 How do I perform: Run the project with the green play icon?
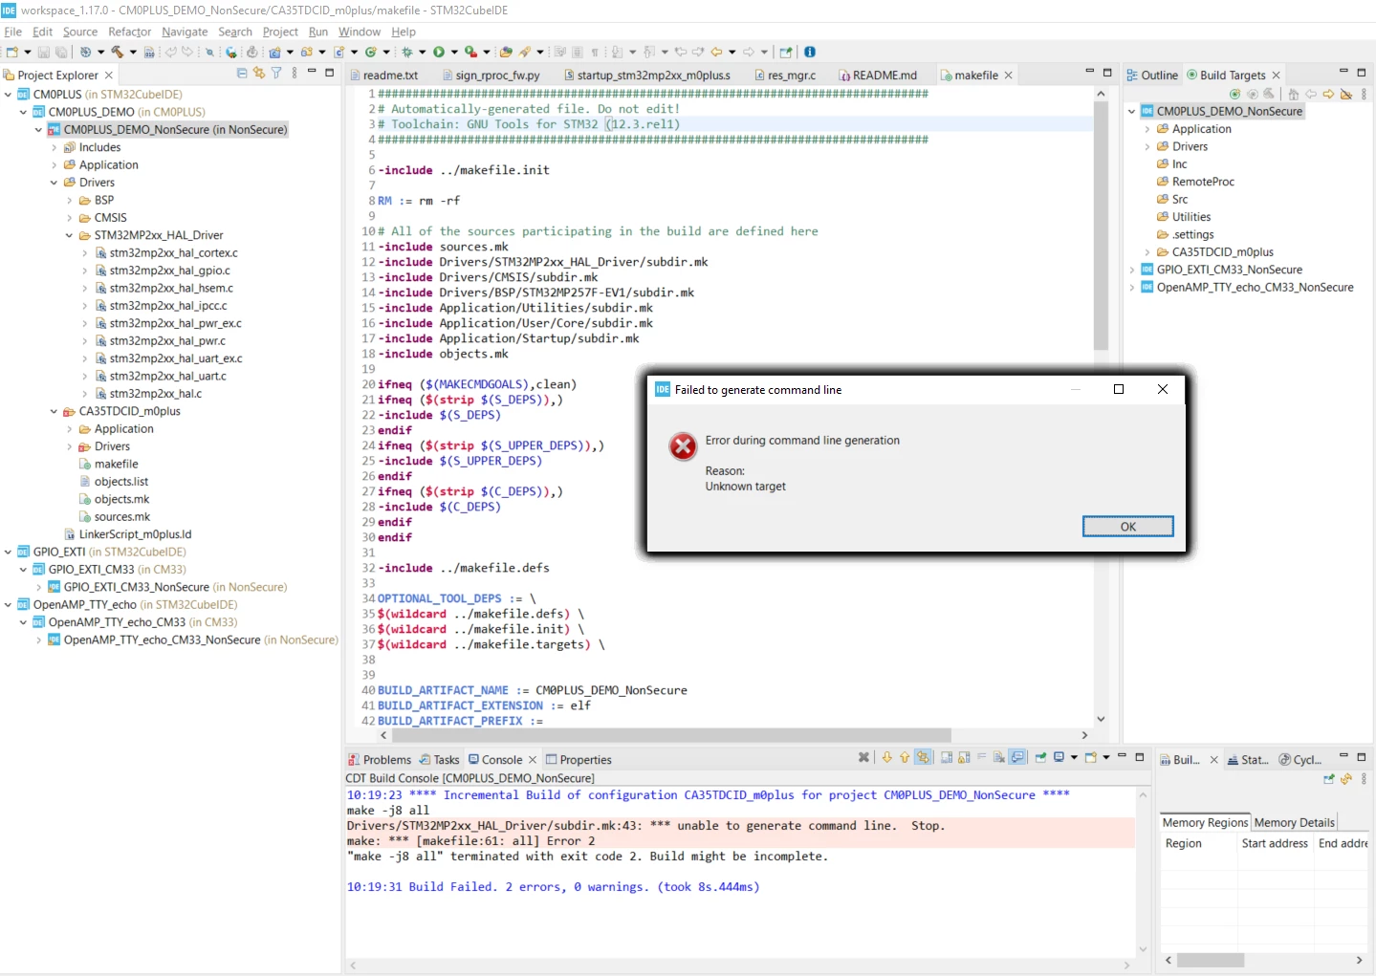click(x=439, y=53)
